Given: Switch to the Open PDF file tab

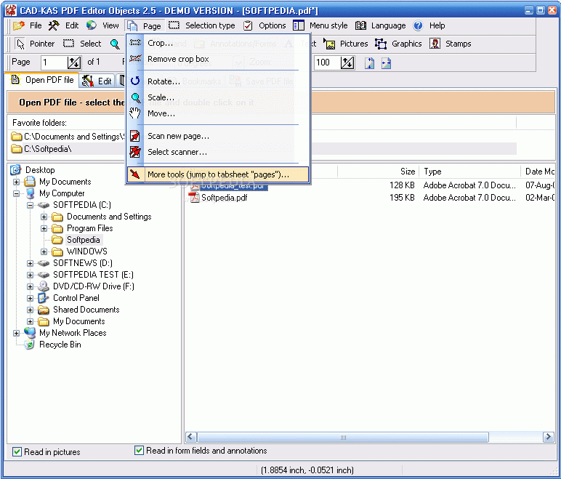Looking at the screenshot, I should click(42, 80).
